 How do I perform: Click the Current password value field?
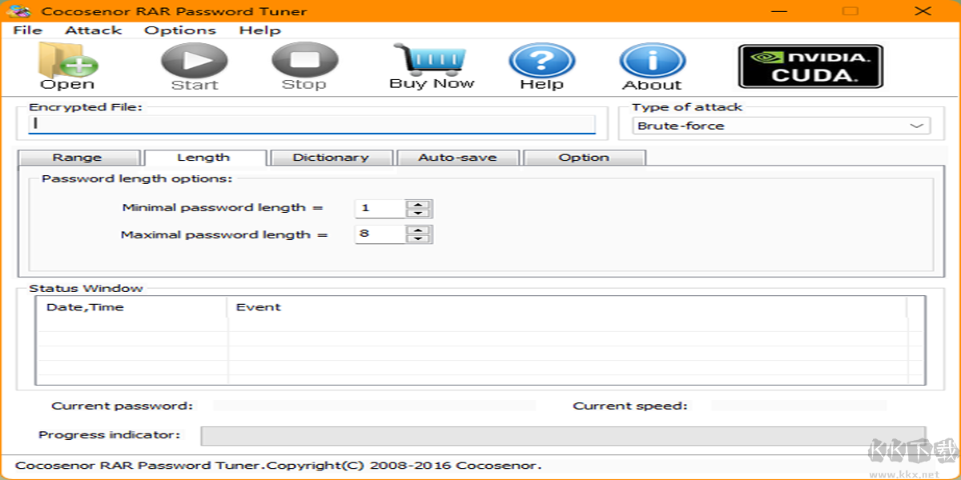[x=374, y=406]
